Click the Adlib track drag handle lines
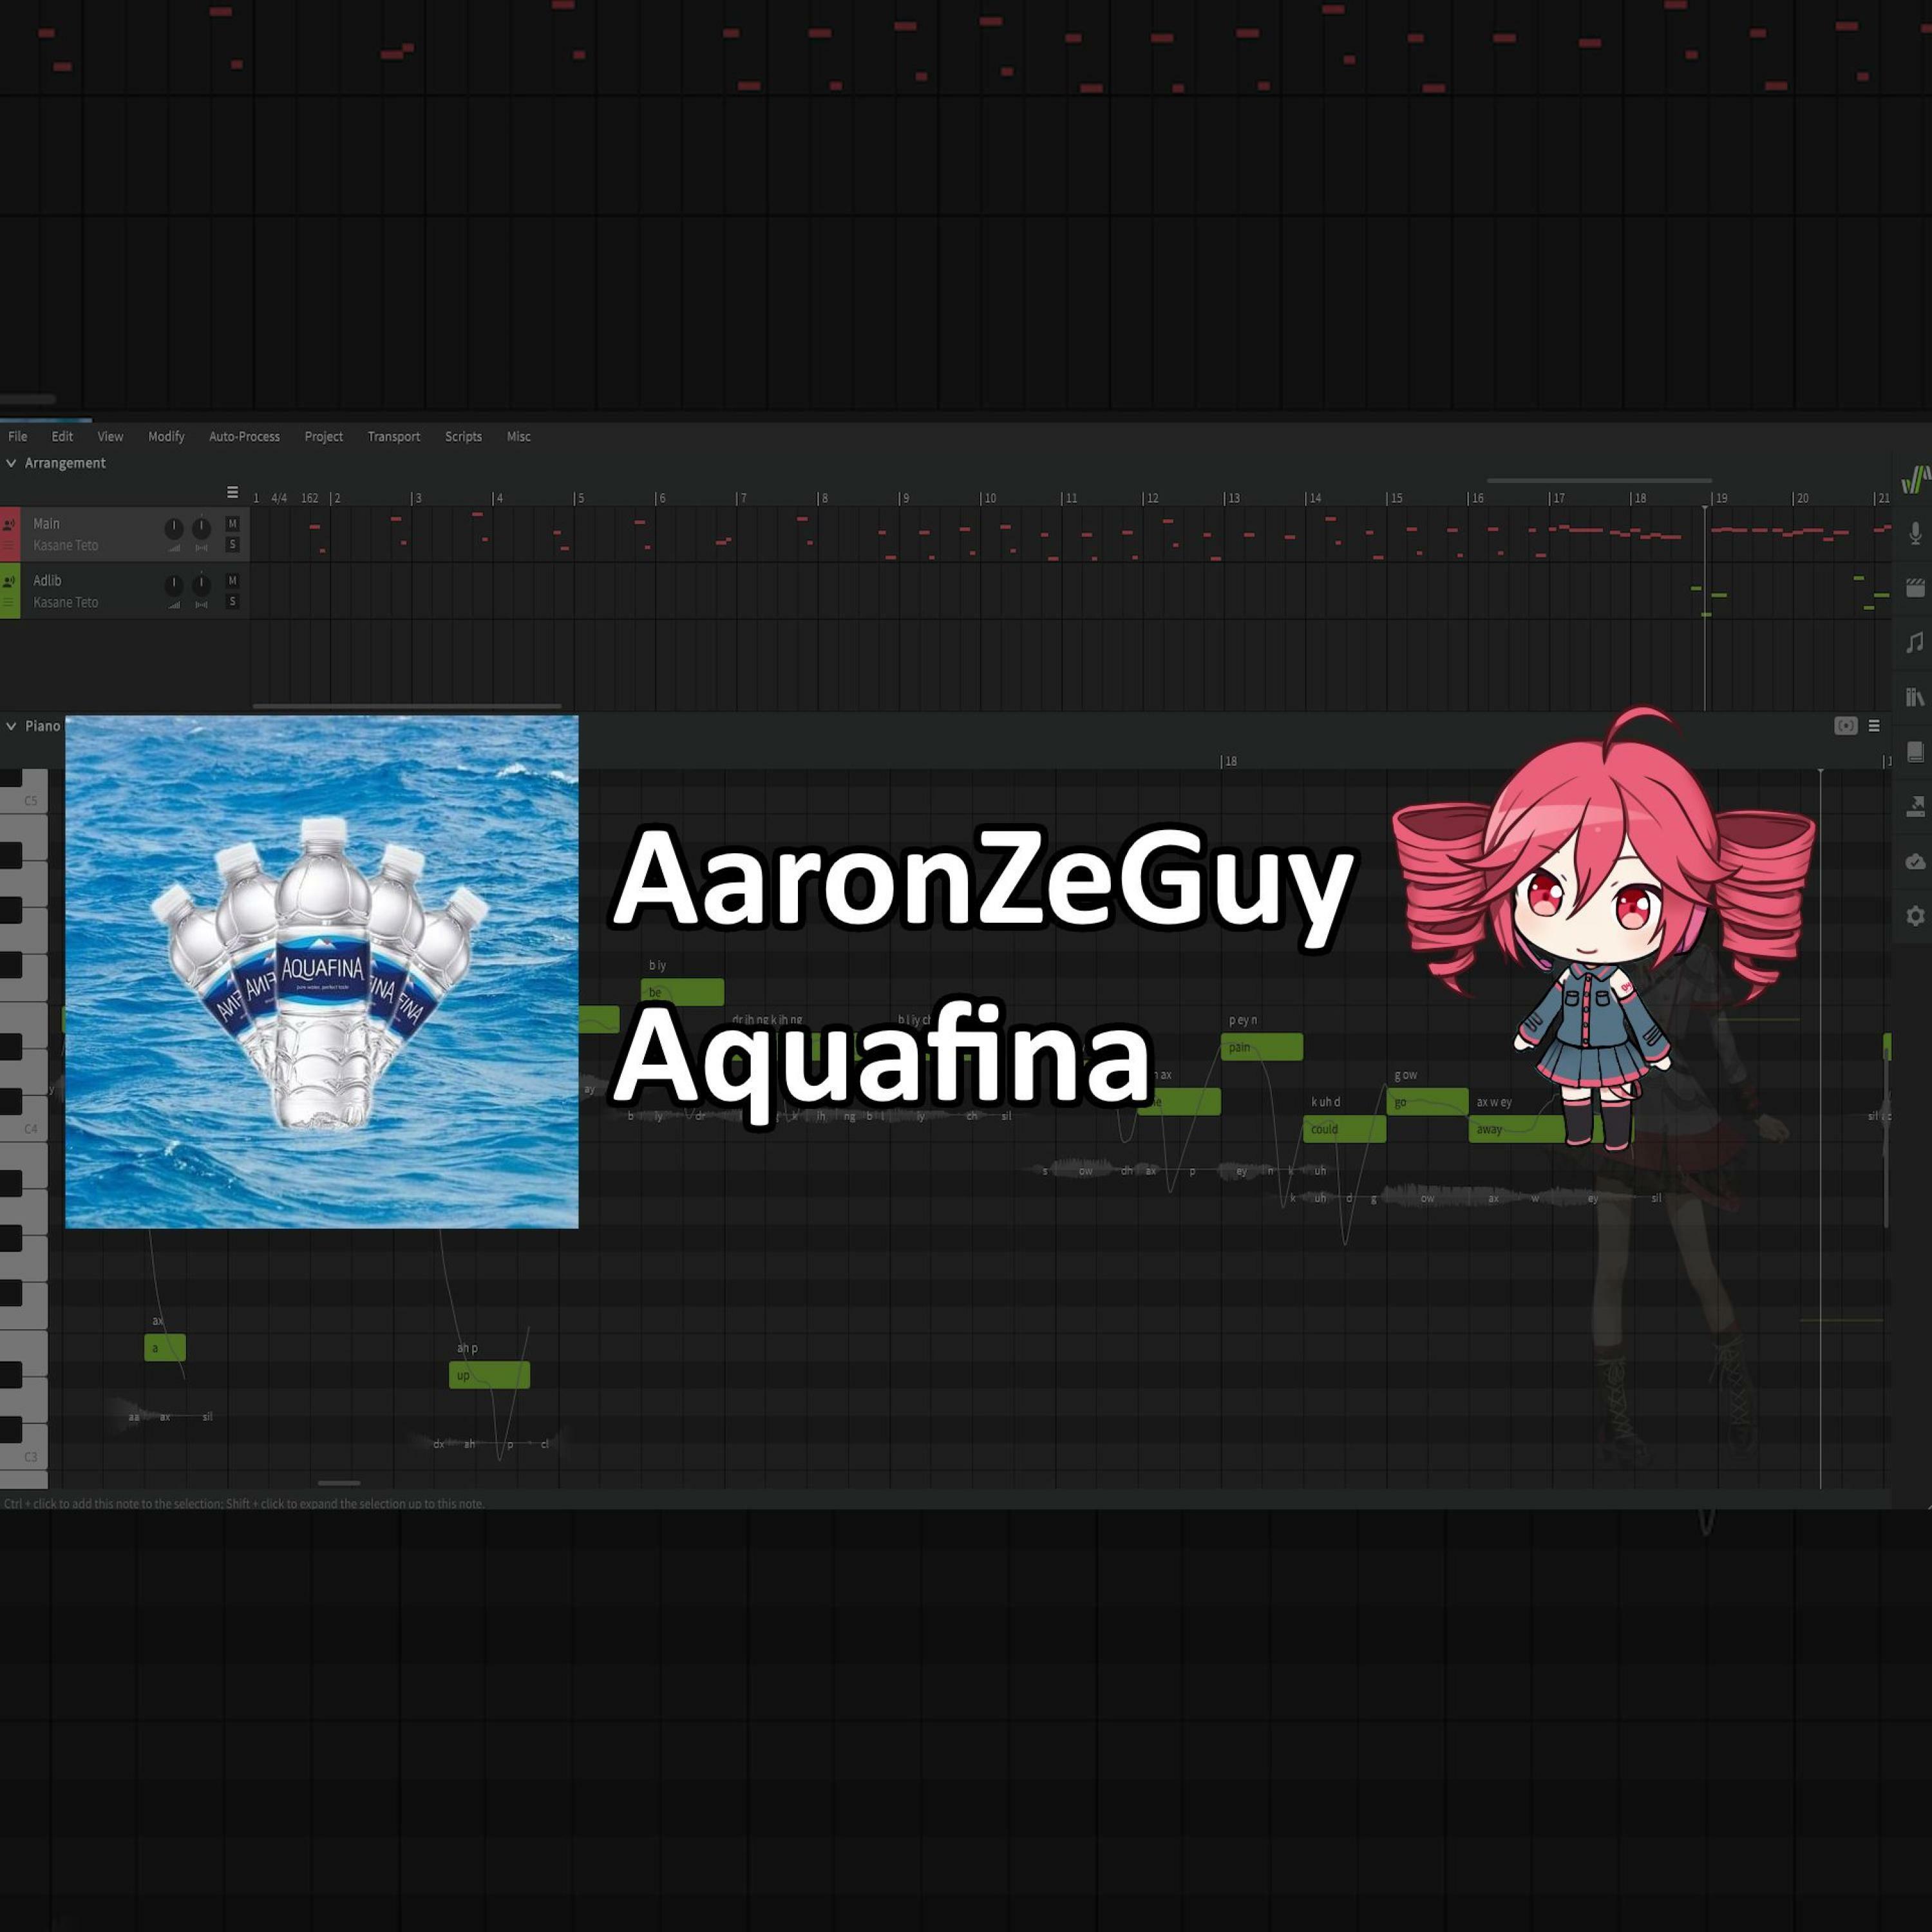 coord(9,603)
